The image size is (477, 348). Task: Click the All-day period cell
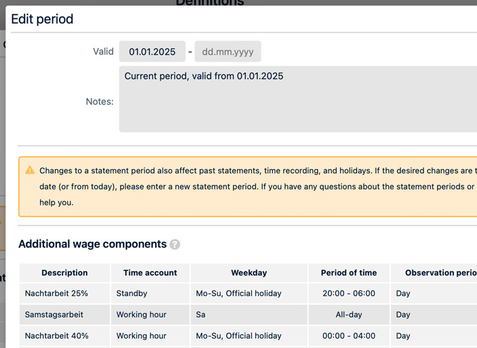click(348, 315)
